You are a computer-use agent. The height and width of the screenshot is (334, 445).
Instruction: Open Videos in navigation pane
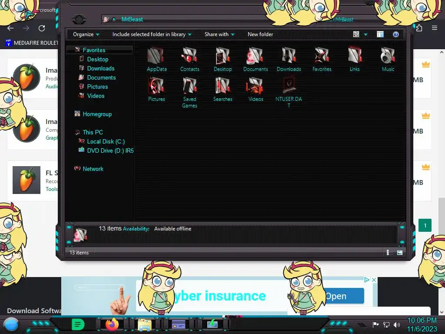(96, 96)
